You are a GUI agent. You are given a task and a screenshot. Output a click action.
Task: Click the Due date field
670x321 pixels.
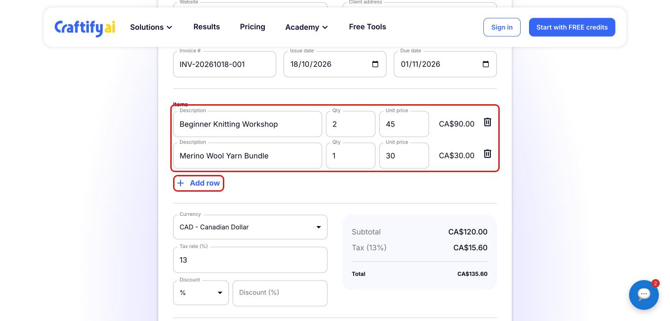(x=445, y=64)
